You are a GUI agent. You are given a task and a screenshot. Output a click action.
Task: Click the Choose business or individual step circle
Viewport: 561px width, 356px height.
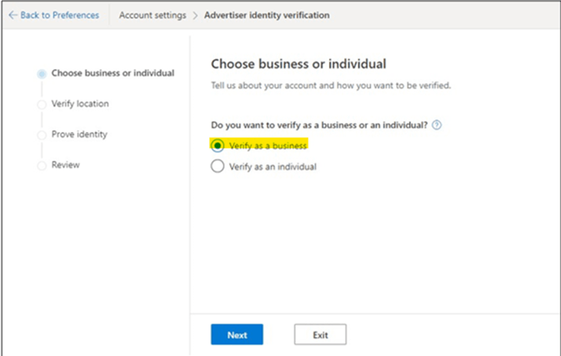[x=42, y=74]
